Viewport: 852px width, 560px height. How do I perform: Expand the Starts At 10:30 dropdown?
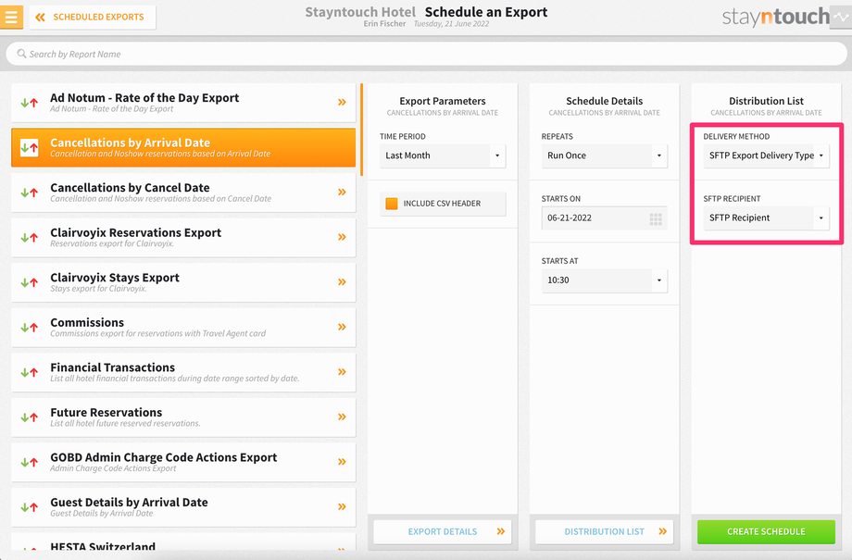click(604, 280)
